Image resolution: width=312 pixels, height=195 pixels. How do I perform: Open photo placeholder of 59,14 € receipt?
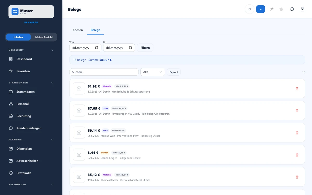click(x=79, y=133)
